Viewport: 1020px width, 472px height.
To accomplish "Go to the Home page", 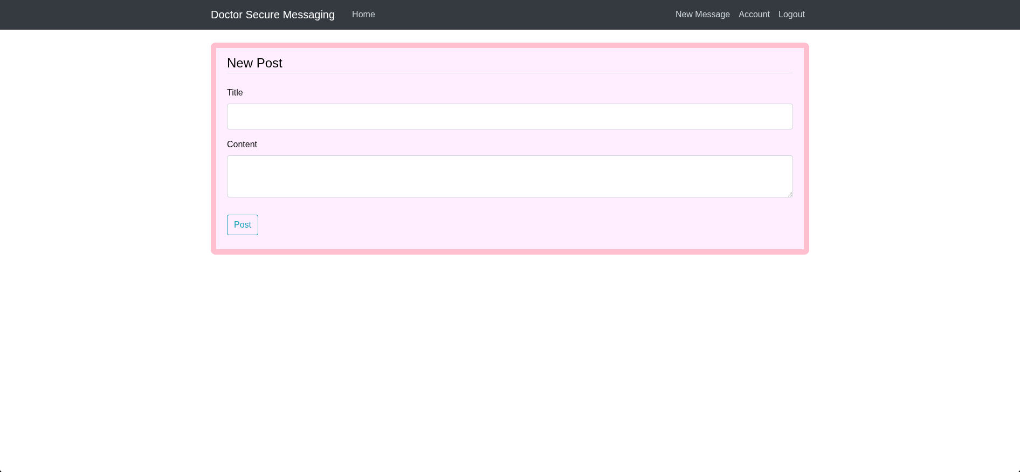I will coord(363,15).
